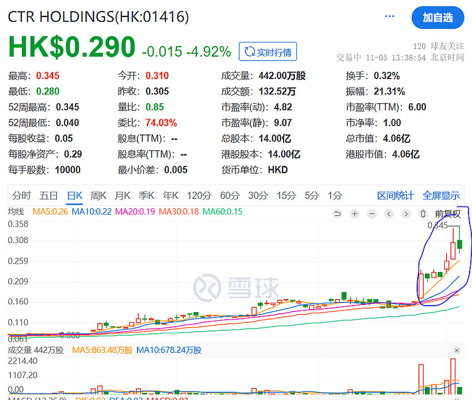Switch to the 15分 interval tab

[x=286, y=196]
